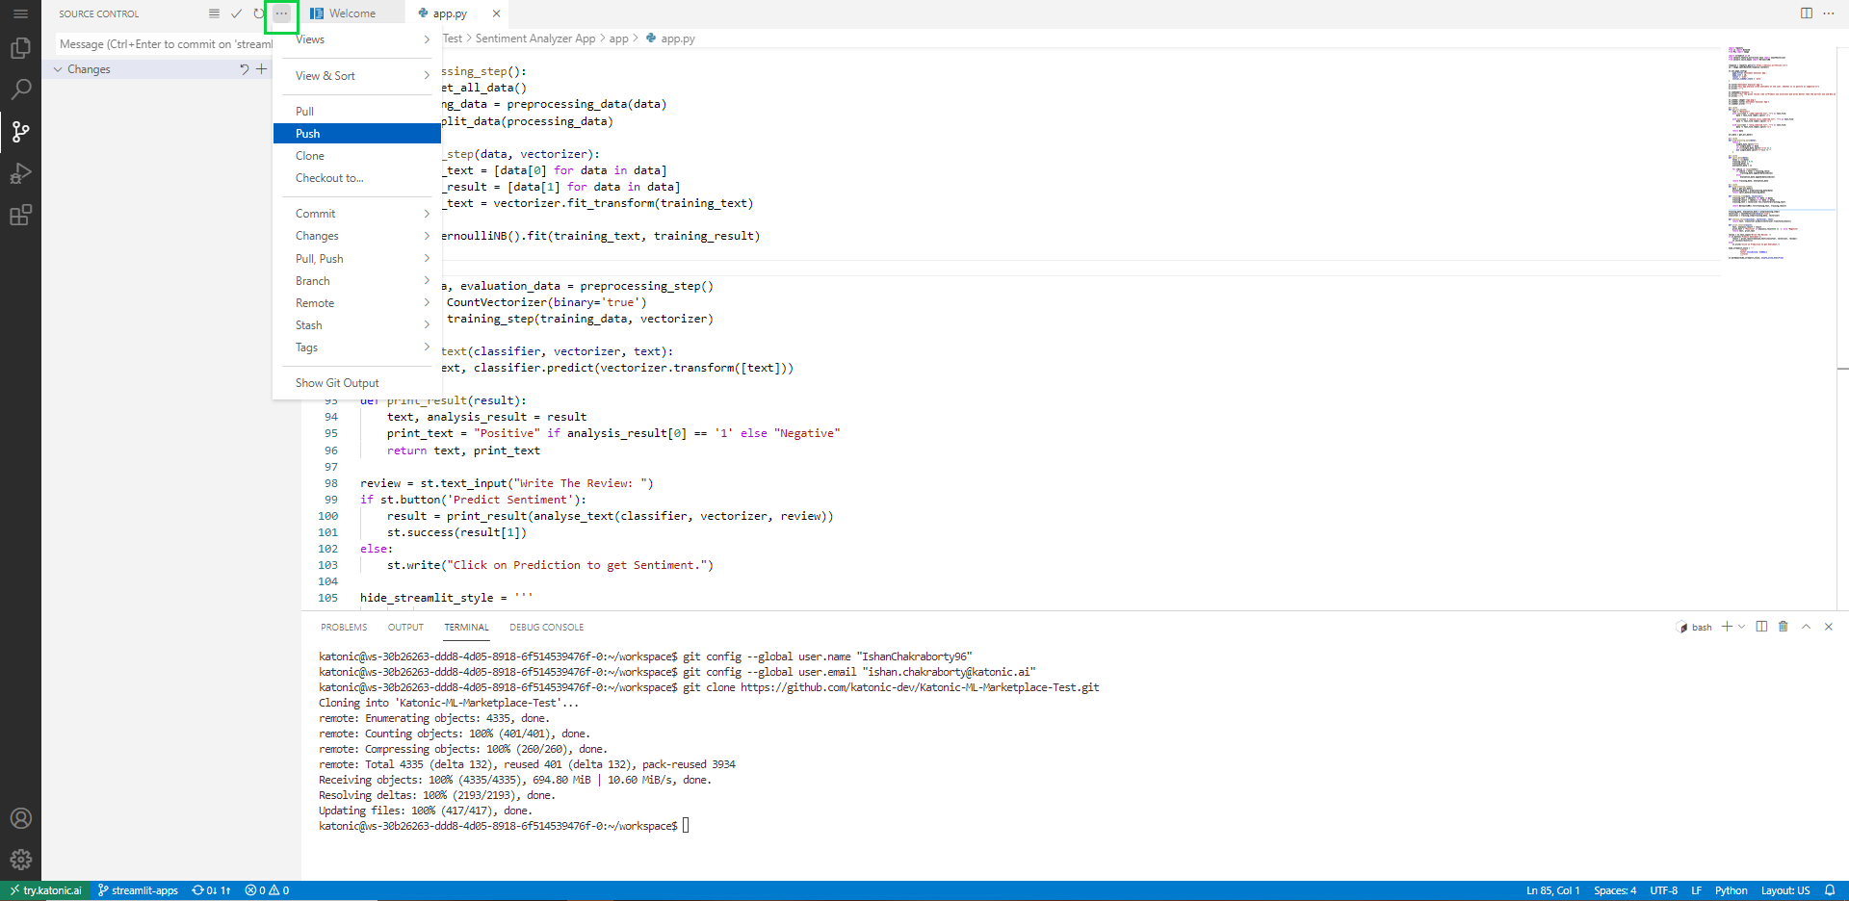Select Show Git Output
The width and height of the screenshot is (1849, 901).
357,383
